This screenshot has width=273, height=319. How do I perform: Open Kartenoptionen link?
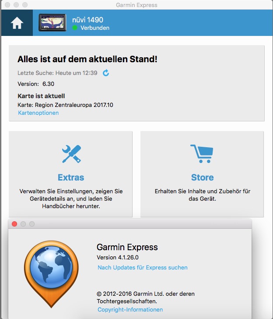(x=38, y=113)
